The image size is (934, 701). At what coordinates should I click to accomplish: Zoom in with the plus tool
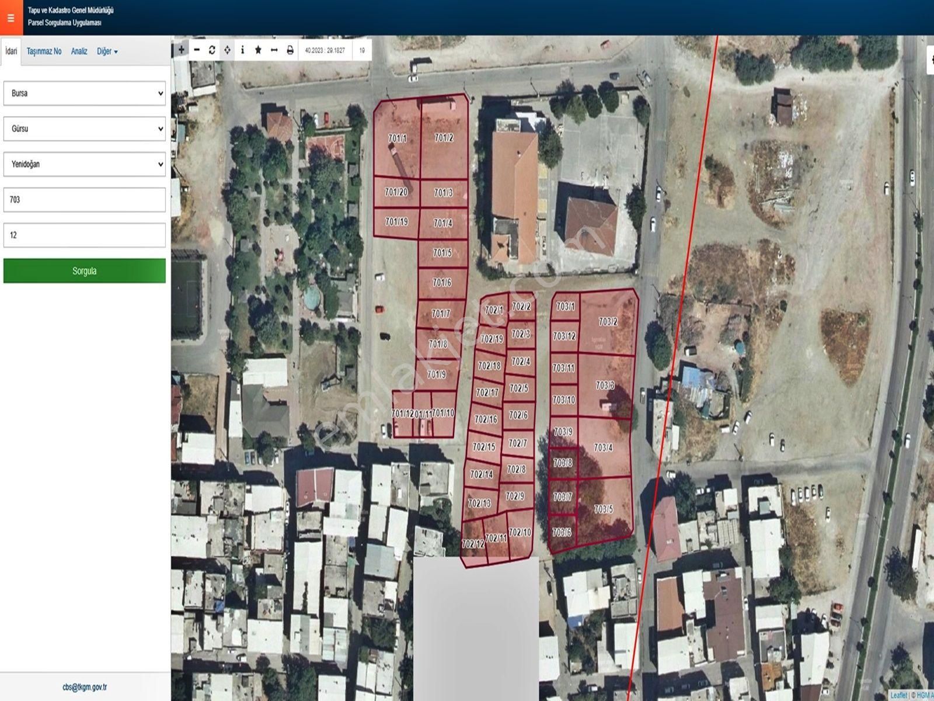(181, 50)
